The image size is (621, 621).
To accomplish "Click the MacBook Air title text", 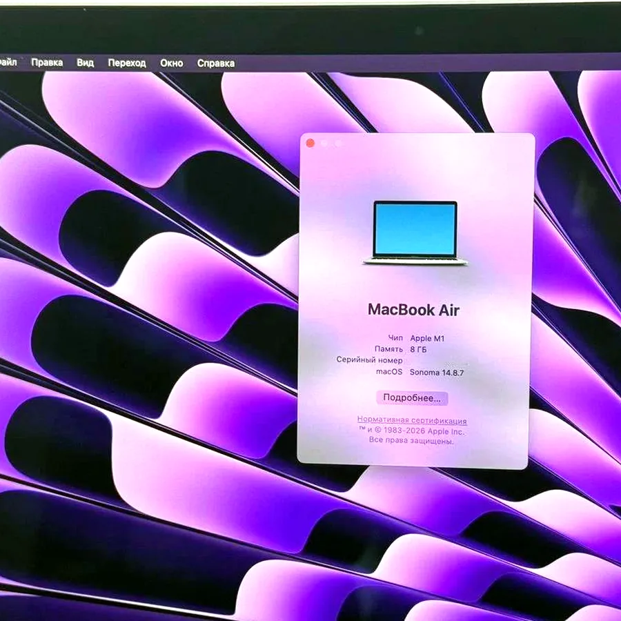I will [x=413, y=309].
